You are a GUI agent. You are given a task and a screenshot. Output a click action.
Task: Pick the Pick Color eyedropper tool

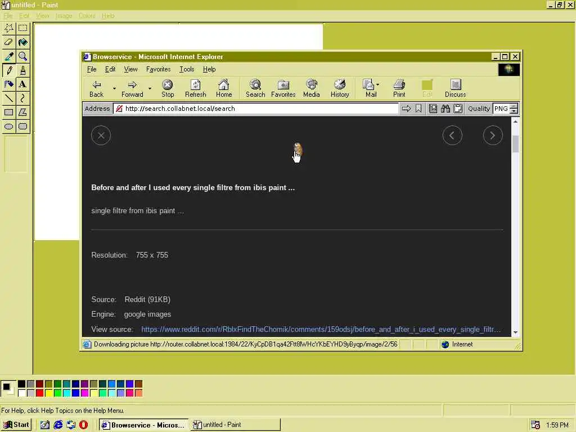pyautogui.click(x=9, y=56)
